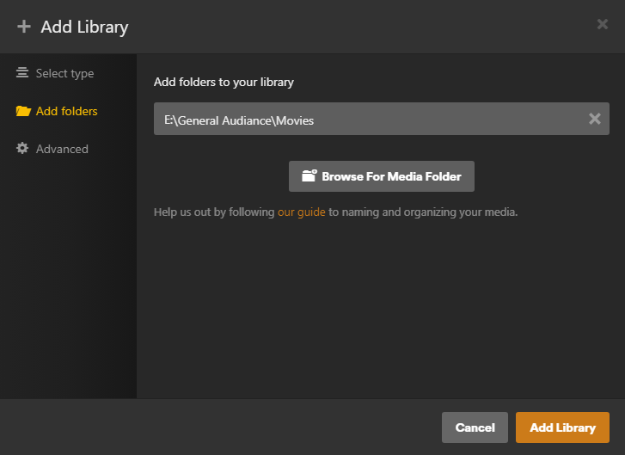This screenshot has height=455, width=625.
Task: Click the Advanced gear icon
Action: 22,148
